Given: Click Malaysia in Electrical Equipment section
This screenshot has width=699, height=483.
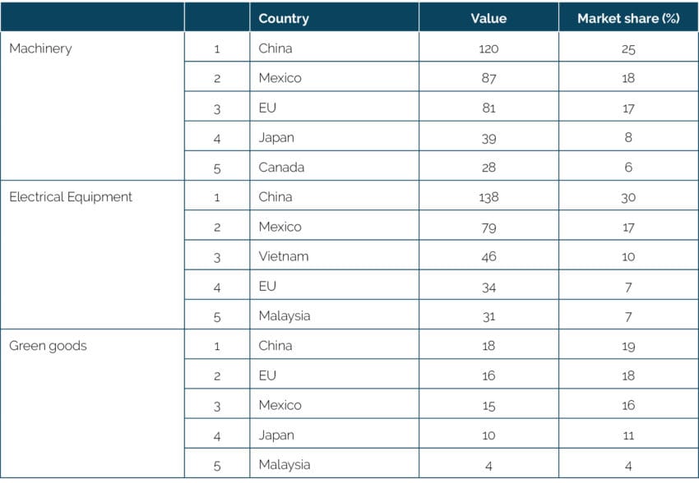Looking at the screenshot, I should coord(285,316).
